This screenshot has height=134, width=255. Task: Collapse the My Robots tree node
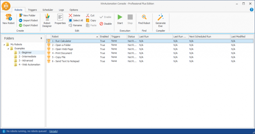(x=4, y=45)
